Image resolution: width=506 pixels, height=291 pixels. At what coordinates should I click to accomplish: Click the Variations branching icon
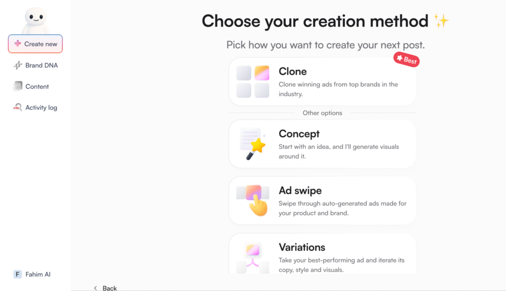253,256
